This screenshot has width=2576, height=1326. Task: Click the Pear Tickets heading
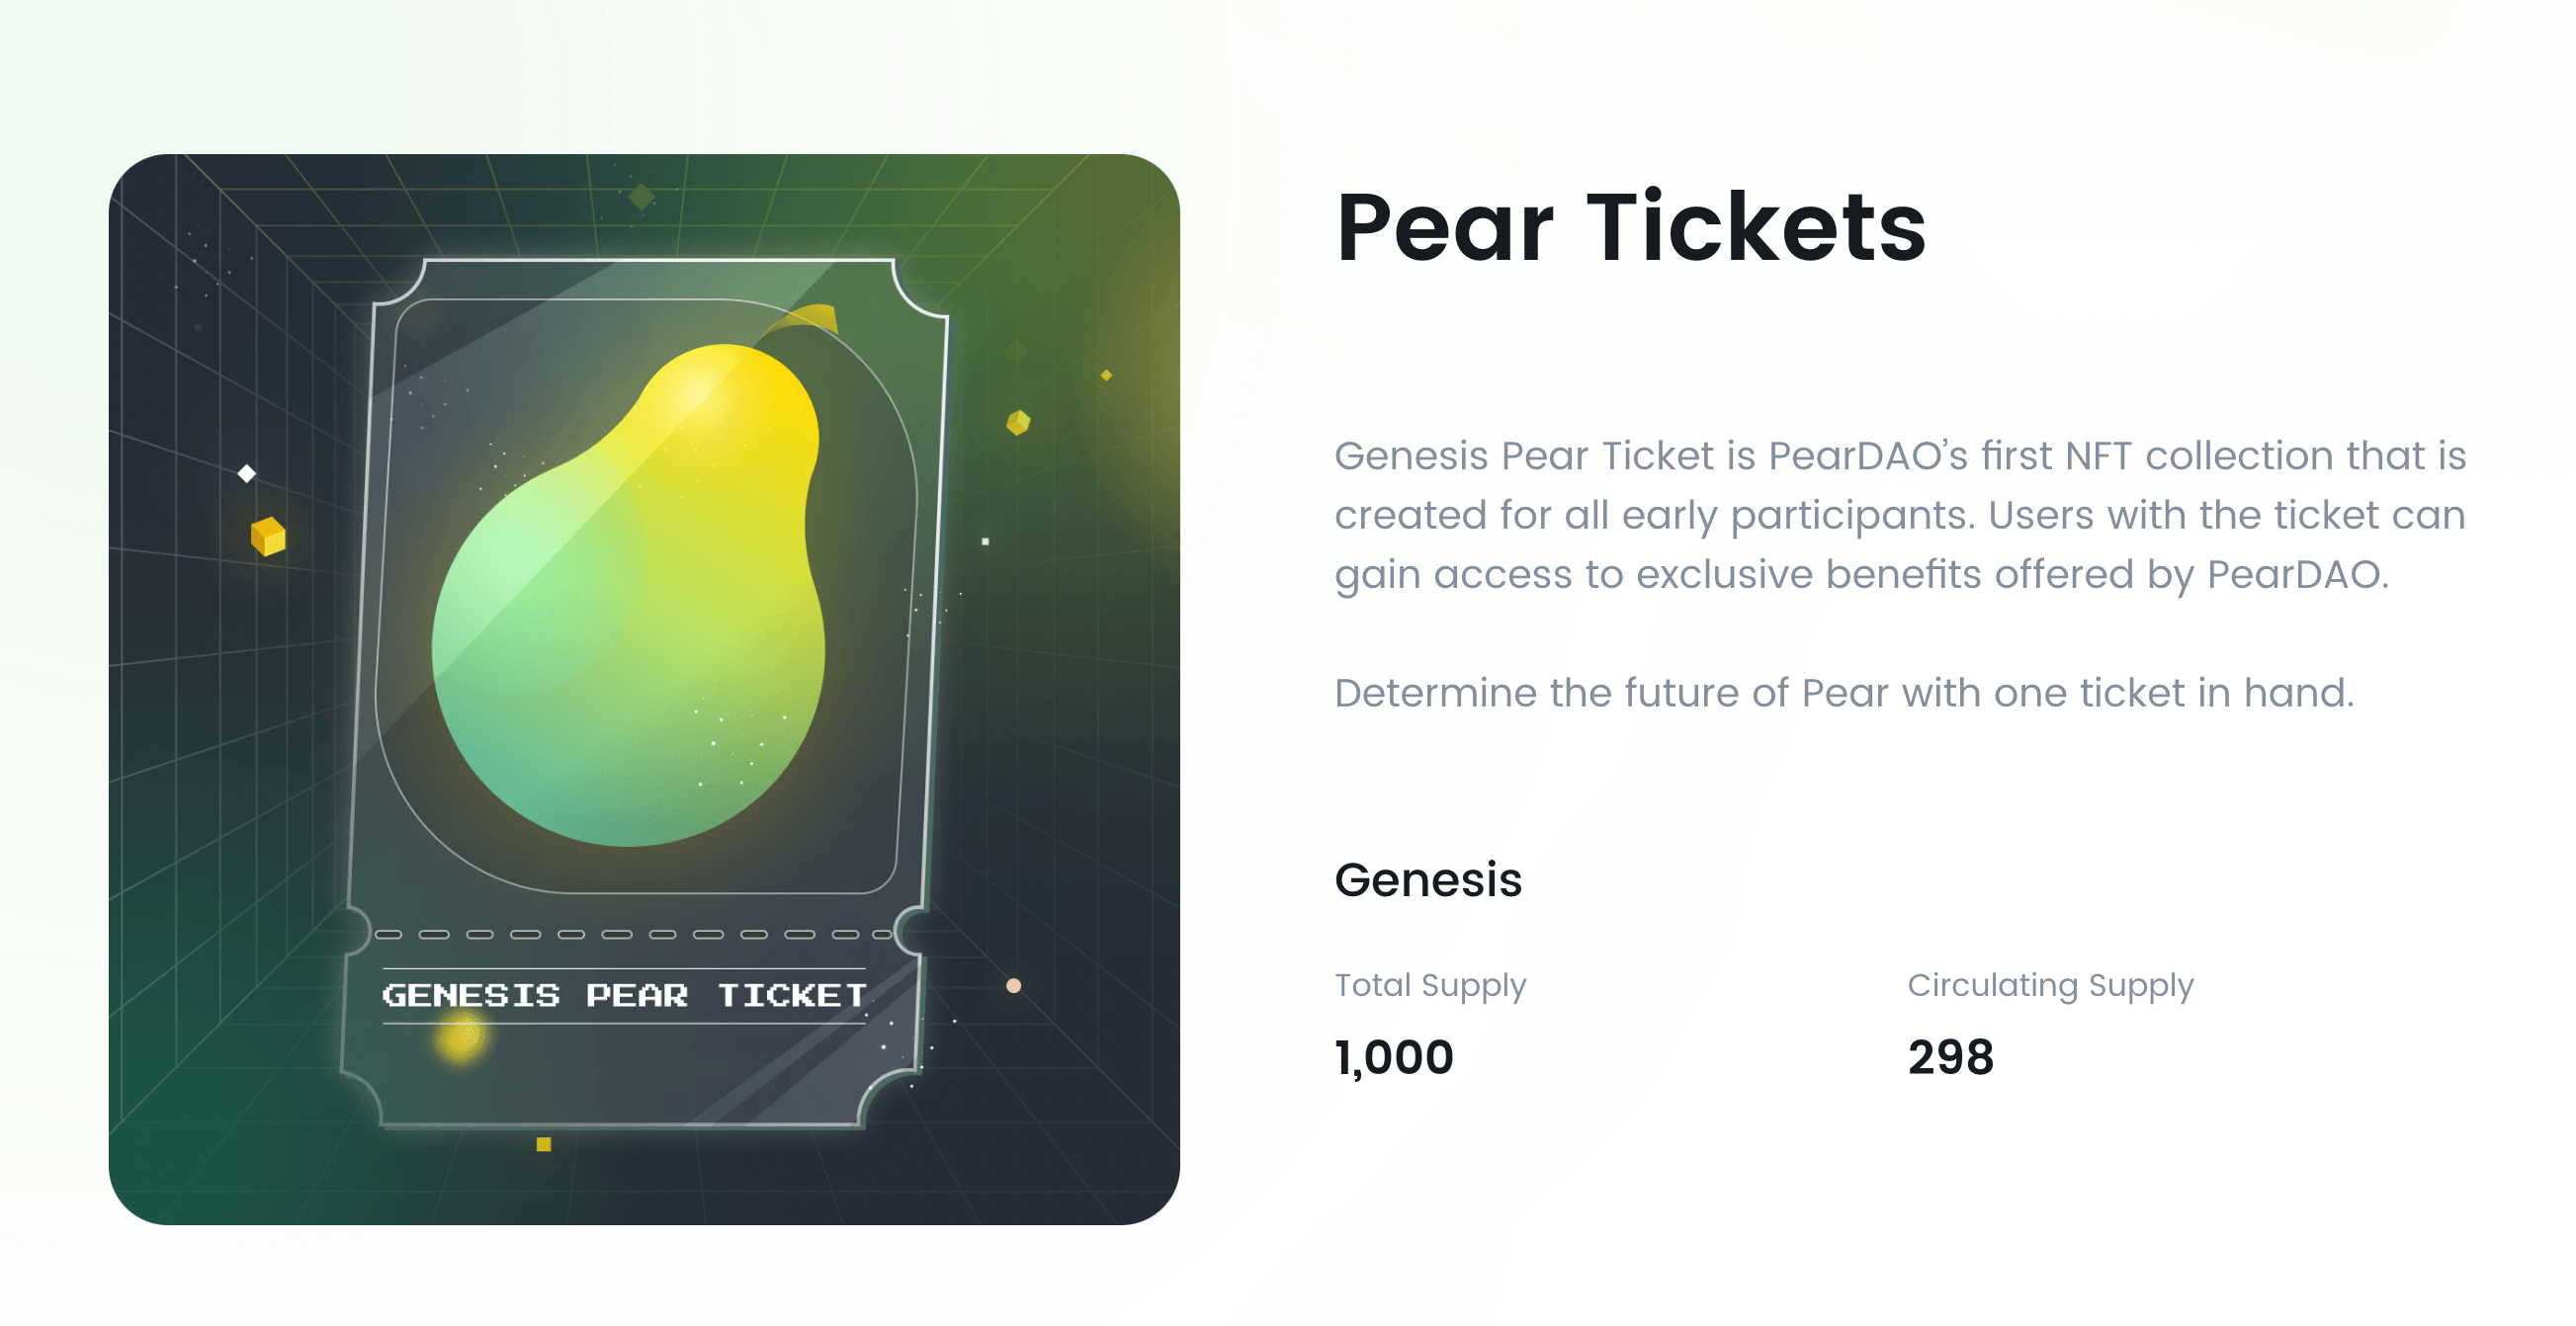click(x=1631, y=228)
